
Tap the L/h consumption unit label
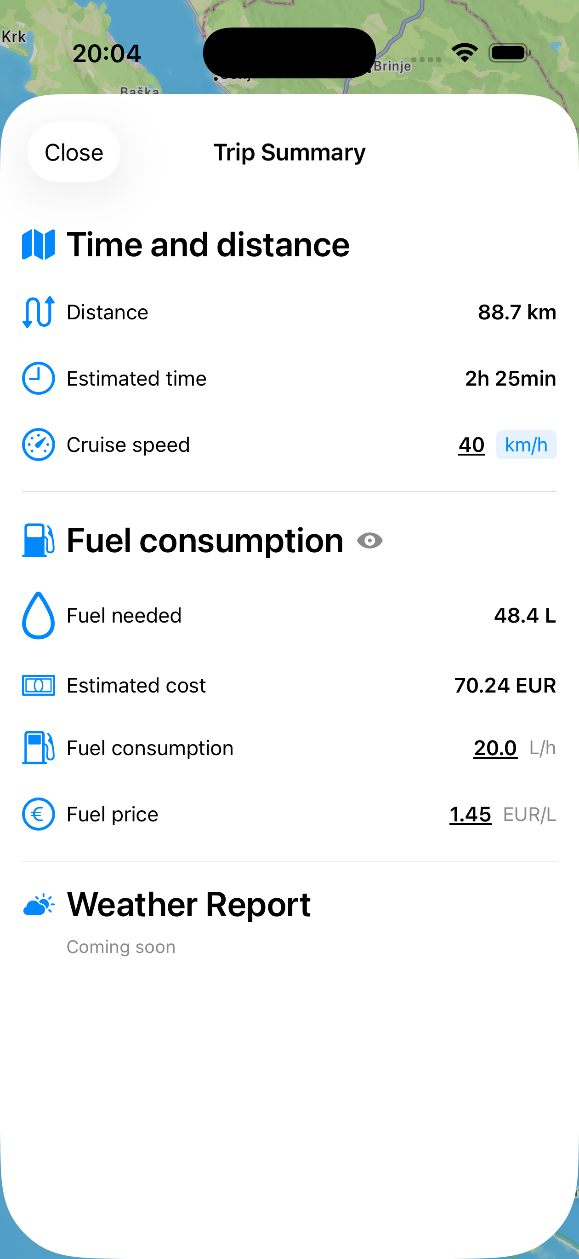(542, 748)
